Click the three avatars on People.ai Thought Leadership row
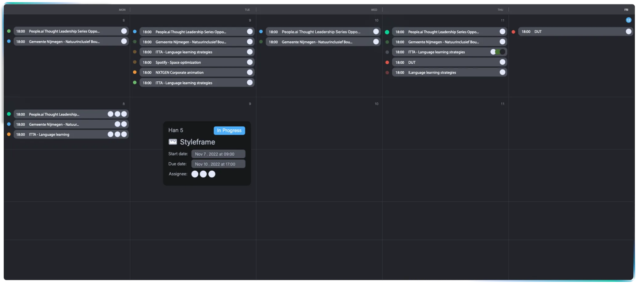Viewport: 638px width, 284px height. click(x=117, y=114)
